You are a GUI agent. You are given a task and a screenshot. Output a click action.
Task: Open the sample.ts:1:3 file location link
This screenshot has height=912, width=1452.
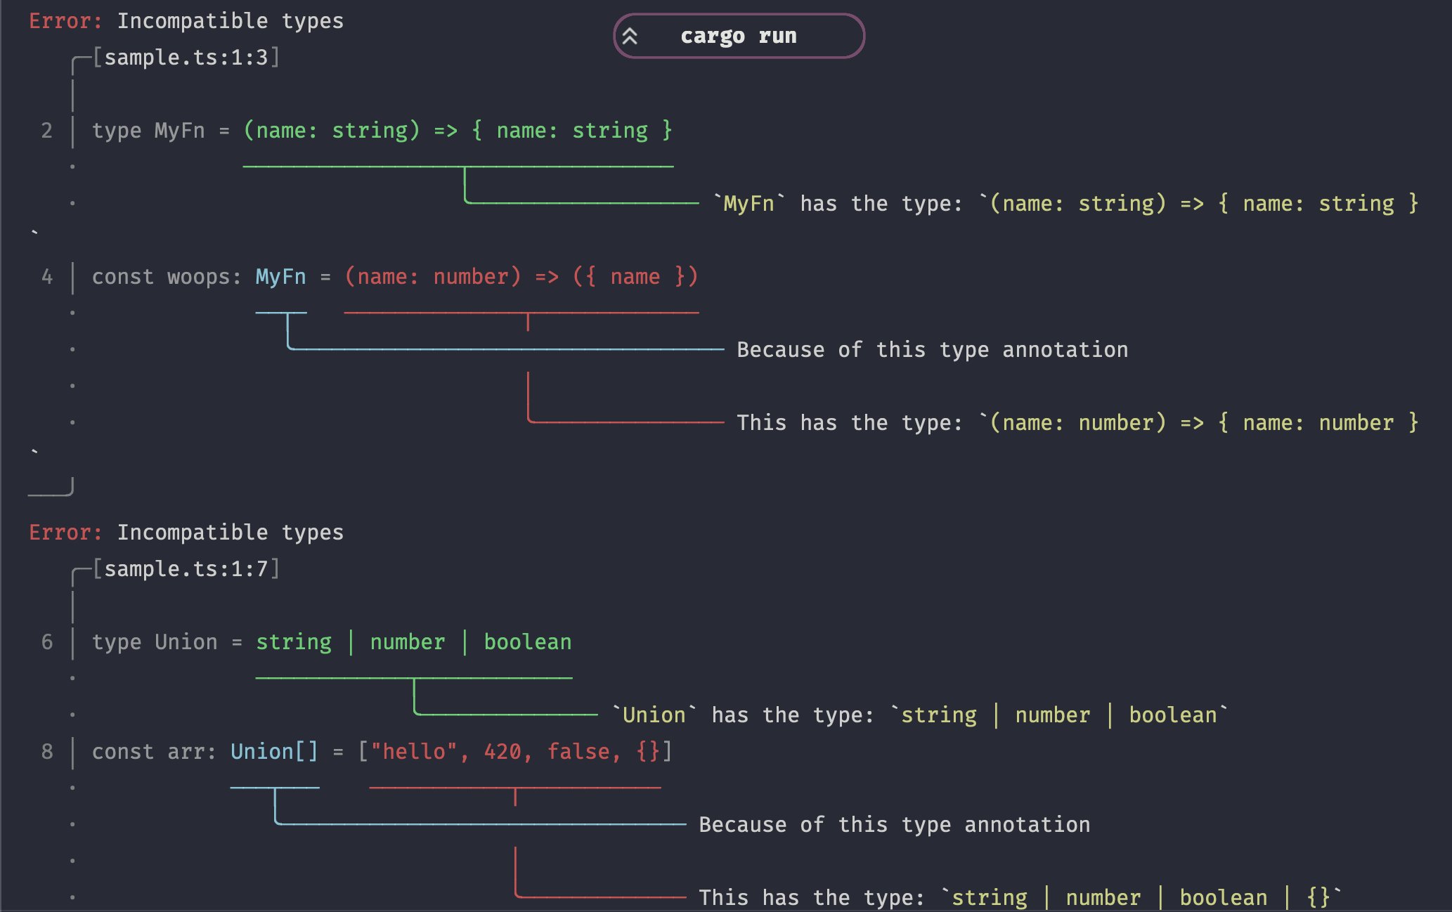coord(186,58)
